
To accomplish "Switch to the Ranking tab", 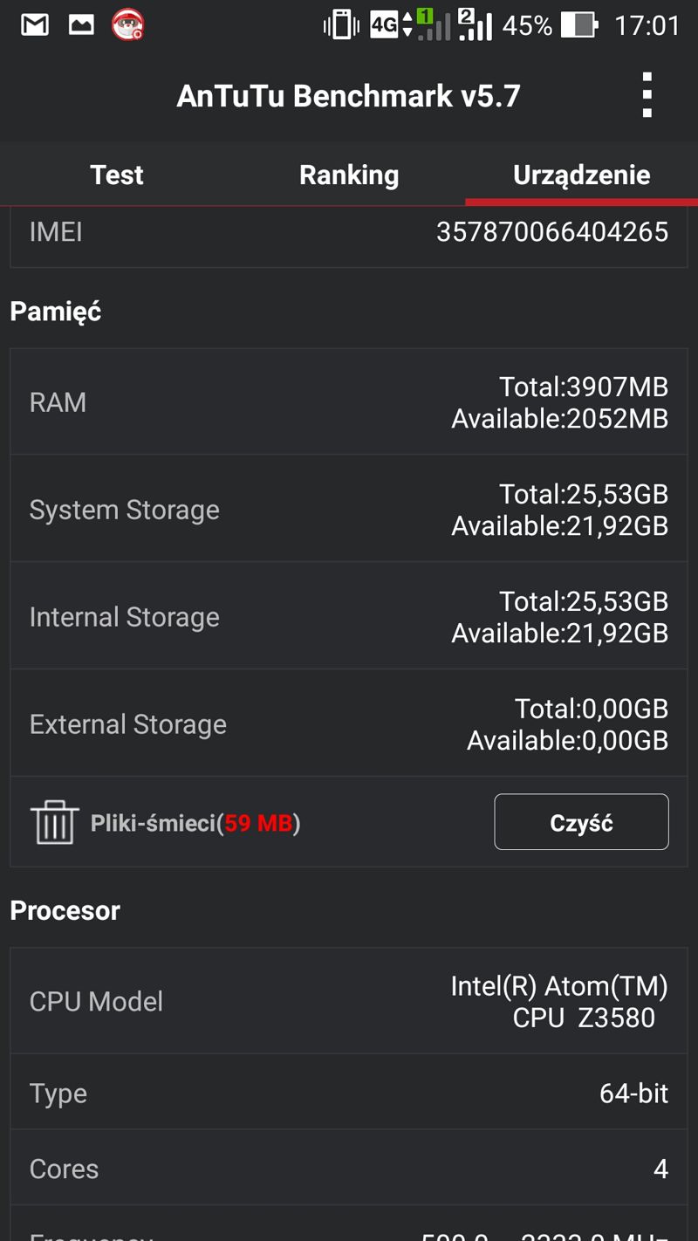I will (349, 175).
